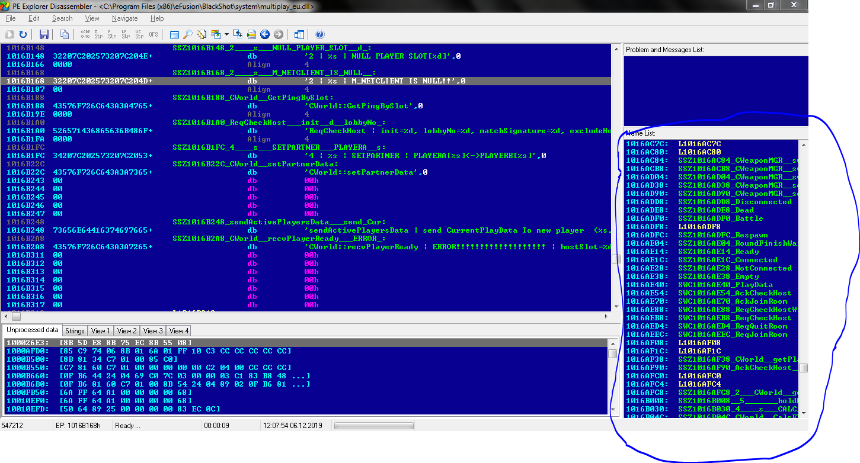Open the View menu
Viewport: 860px width, 463px height.
pyautogui.click(x=92, y=18)
